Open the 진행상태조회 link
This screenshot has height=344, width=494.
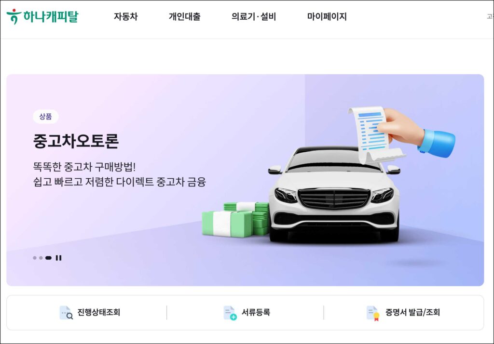tap(98, 312)
